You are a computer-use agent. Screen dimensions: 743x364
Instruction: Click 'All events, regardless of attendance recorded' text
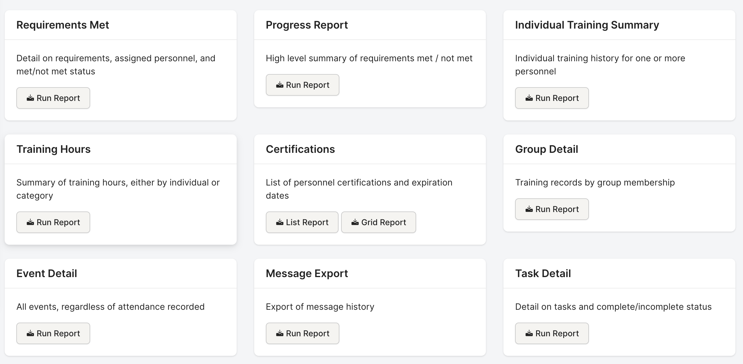(110, 307)
